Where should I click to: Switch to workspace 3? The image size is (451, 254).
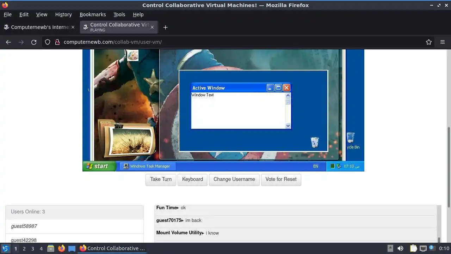coord(32,249)
